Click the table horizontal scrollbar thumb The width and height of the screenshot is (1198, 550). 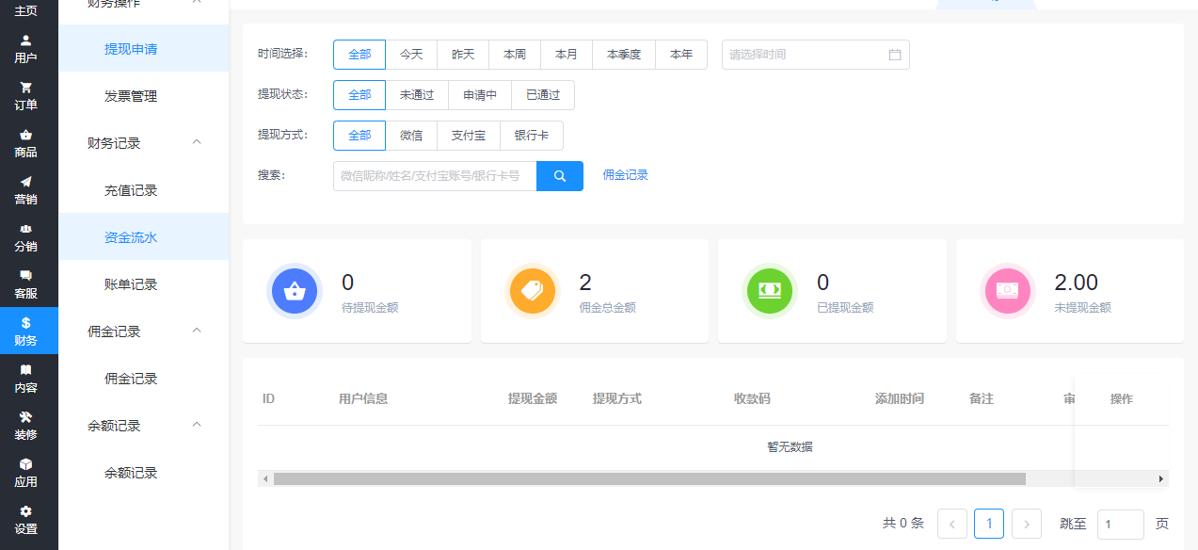tap(649, 479)
